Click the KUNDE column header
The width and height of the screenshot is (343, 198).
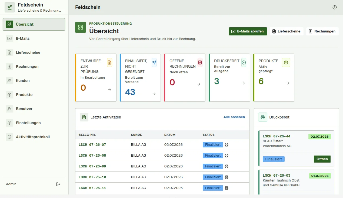point(136,135)
